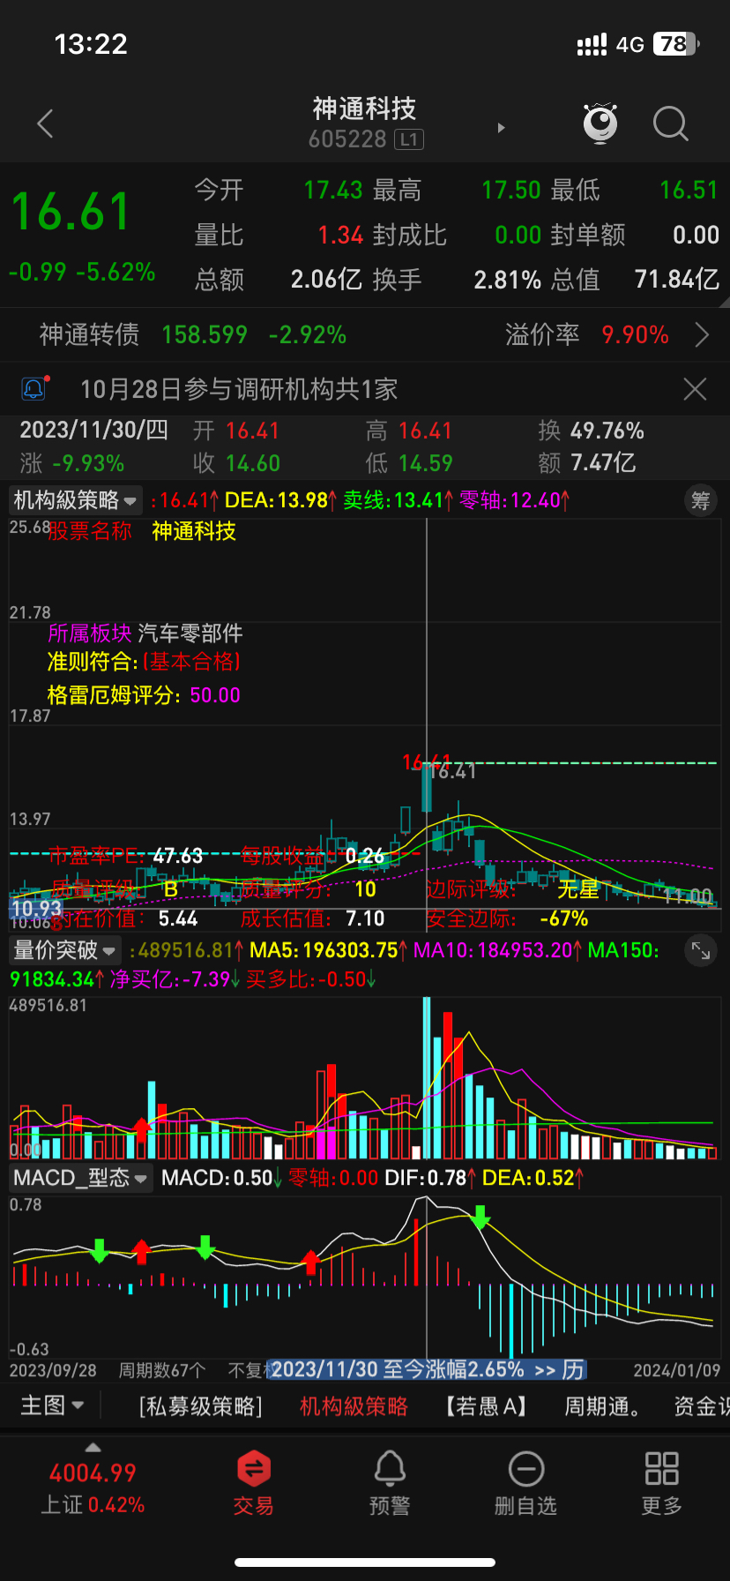Viewport: 730px width, 1581px height.
Task: Open the MACD_型态 indicator dropdown
Action: (80, 1178)
